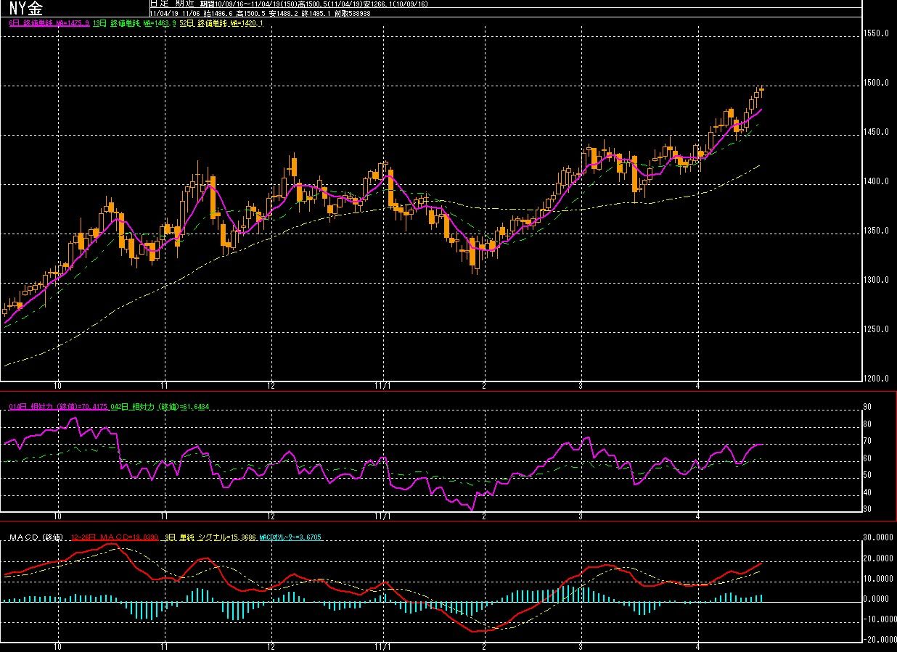897x652 pixels.
Task: Click the 11/04/19 OHLC data line
Action: (x=259, y=13)
